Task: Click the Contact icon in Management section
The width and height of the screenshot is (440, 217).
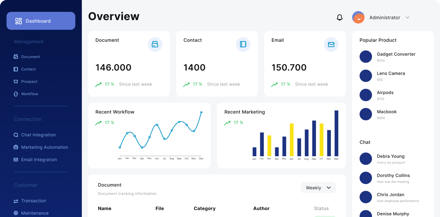Action: 15,69
